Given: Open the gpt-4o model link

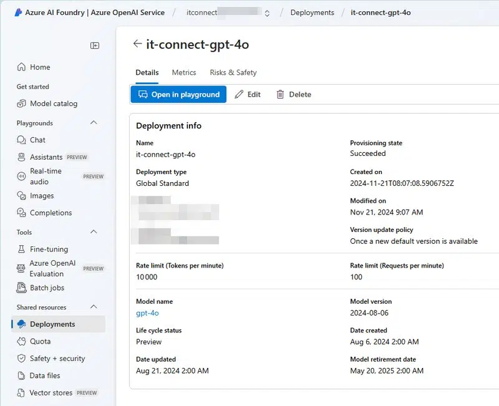Looking at the screenshot, I should pos(148,313).
